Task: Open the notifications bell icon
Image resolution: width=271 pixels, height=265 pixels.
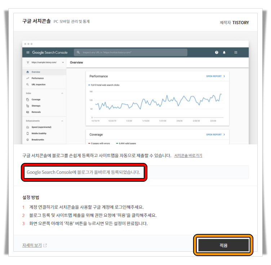Action: point(224,52)
